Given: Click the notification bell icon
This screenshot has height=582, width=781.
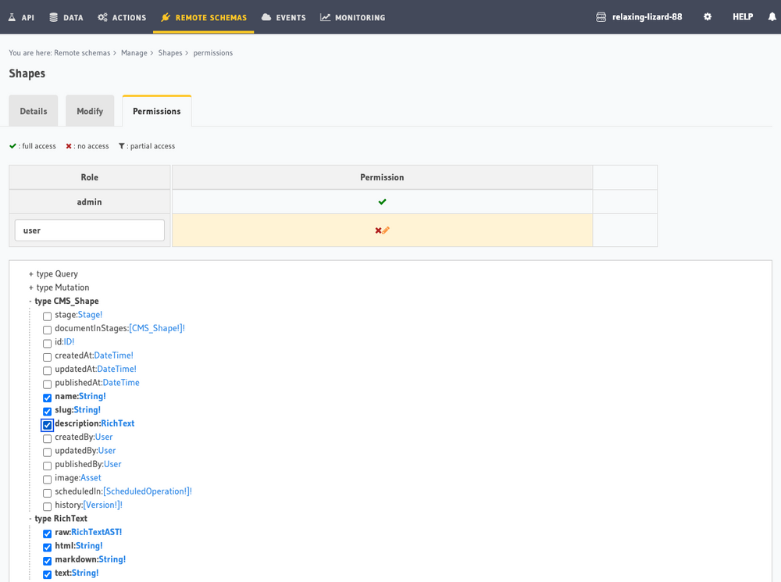Looking at the screenshot, I should pyautogui.click(x=772, y=16).
